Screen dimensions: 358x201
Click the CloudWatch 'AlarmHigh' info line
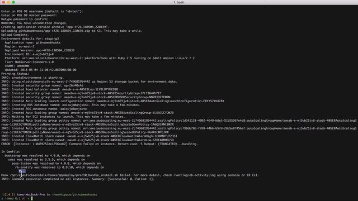[x=89, y=136]
